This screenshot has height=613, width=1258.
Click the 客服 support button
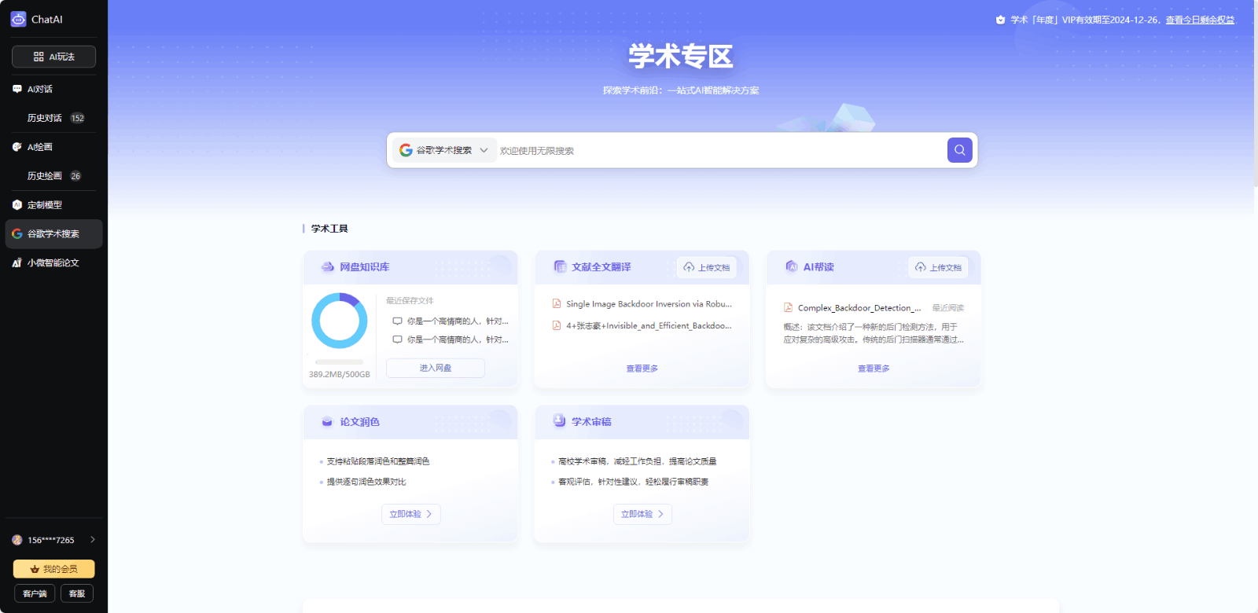click(77, 593)
